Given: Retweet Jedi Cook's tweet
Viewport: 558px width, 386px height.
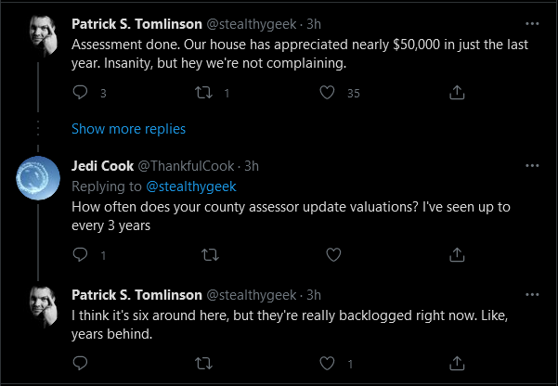Looking at the screenshot, I should coord(210,255).
